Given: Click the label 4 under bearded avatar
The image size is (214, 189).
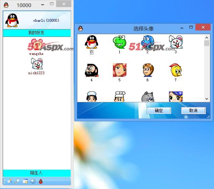Looking at the screenshot, I should click(x=91, y=80).
